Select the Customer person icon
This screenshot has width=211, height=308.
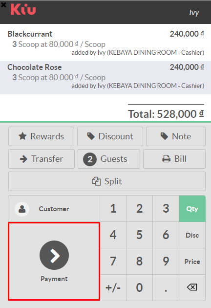(x=22, y=209)
